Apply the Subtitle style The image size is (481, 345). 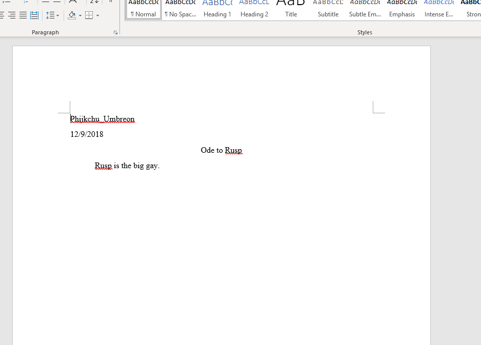tap(328, 10)
